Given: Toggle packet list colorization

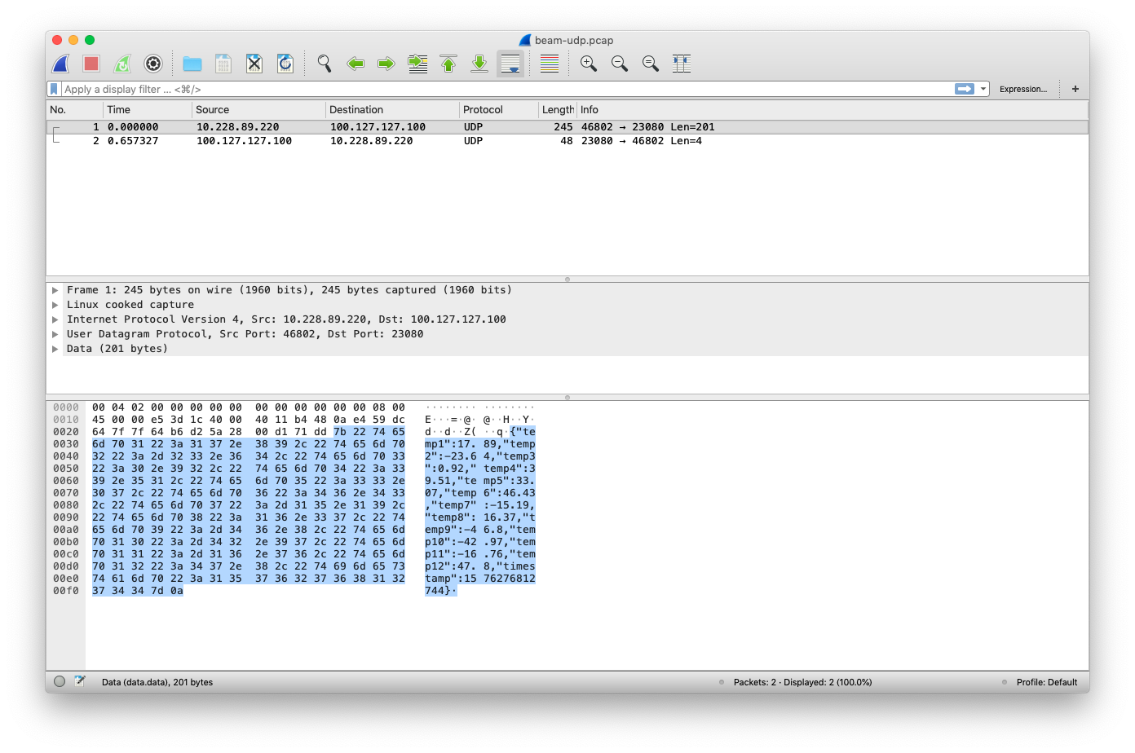Looking at the screenshot, I should (x=550, y=64).
